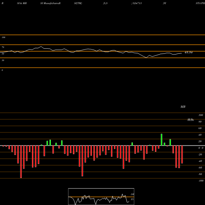Click the 'STA PH' text in header
The image size is (205, 205).
[x=200, y=3]
